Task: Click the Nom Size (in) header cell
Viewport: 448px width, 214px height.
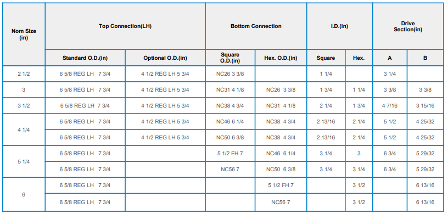Action: 24,34
